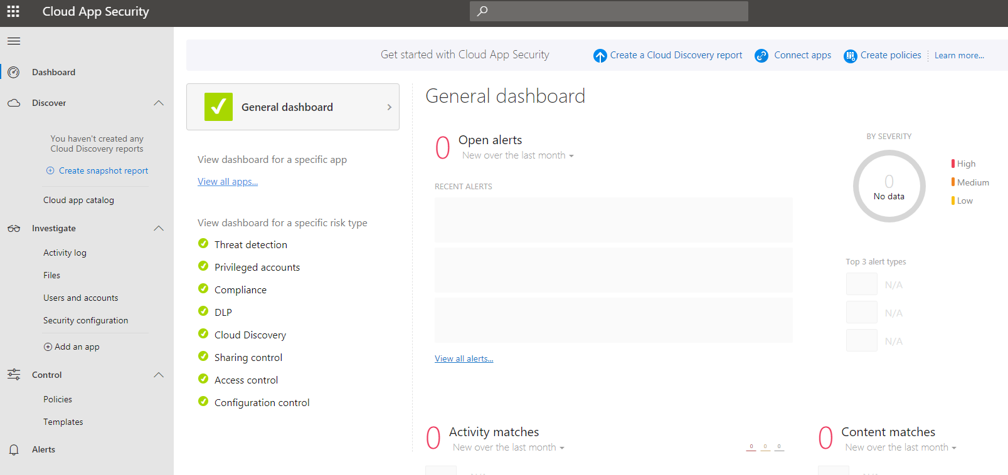The width and height of the screenshot is (1008, 475).
Task: Click the Dashboard gauge icon
Action: pyautogui.click(x=14, y=72)
